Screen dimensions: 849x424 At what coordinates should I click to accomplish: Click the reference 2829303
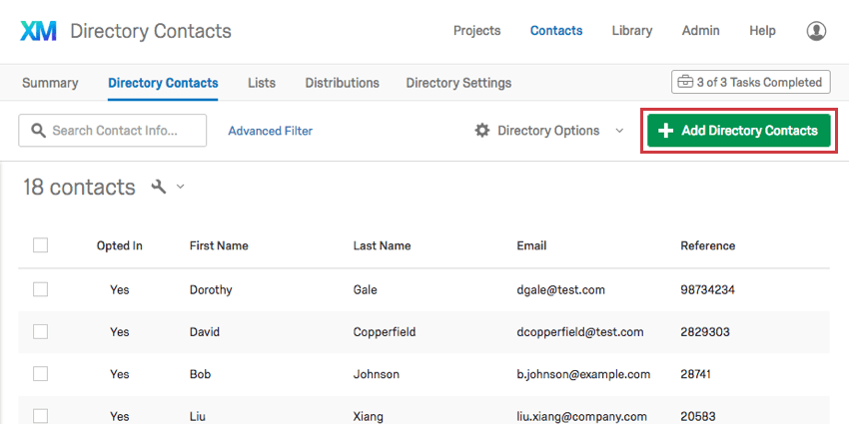coord(705,332)
